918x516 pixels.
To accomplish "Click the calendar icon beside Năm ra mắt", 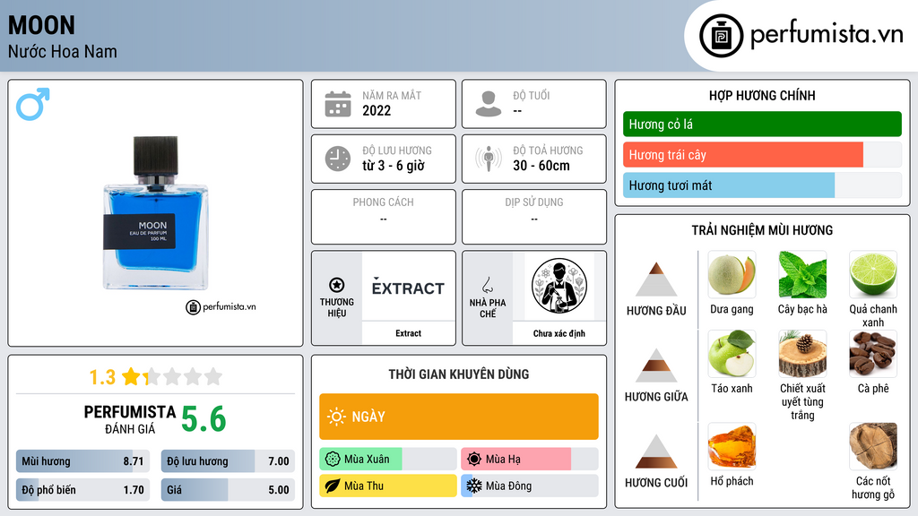I will pos(338,104).
